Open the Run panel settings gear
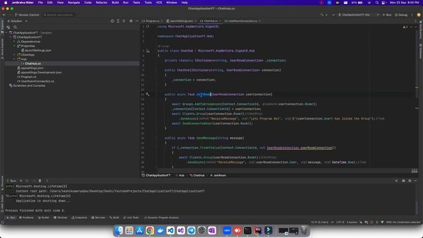Screen dimensions: 423x238 click(x=410, y=180)
